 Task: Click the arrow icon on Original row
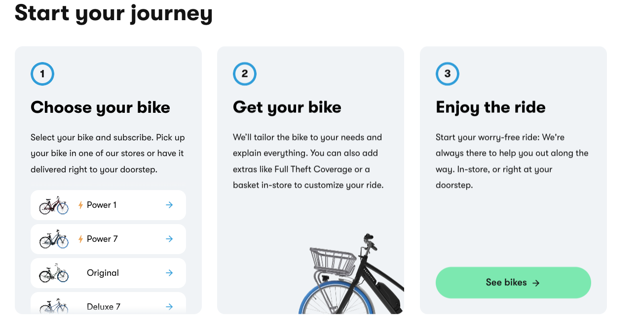click(169, 273)
